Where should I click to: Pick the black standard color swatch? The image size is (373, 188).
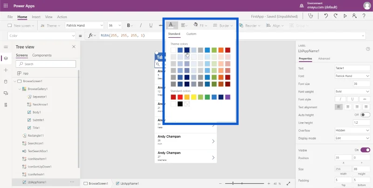(x=180, y=104)
